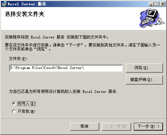Click the 文件夹(F): label
167x135 pixels.
[x=19, y=59]
